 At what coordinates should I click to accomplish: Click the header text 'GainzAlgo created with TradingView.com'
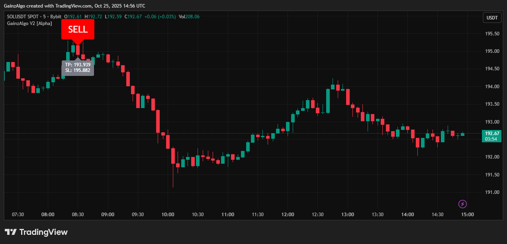[x=48, y=6]
